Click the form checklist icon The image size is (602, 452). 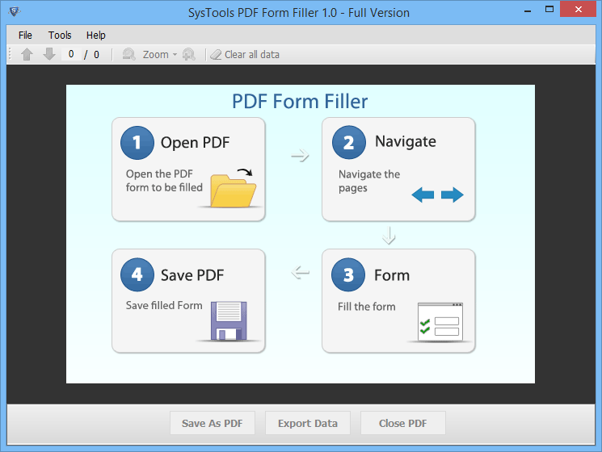tap(440, 322)
